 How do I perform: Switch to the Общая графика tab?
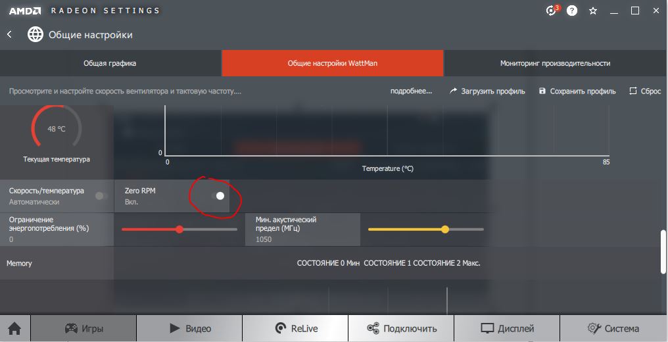(110, 63)
